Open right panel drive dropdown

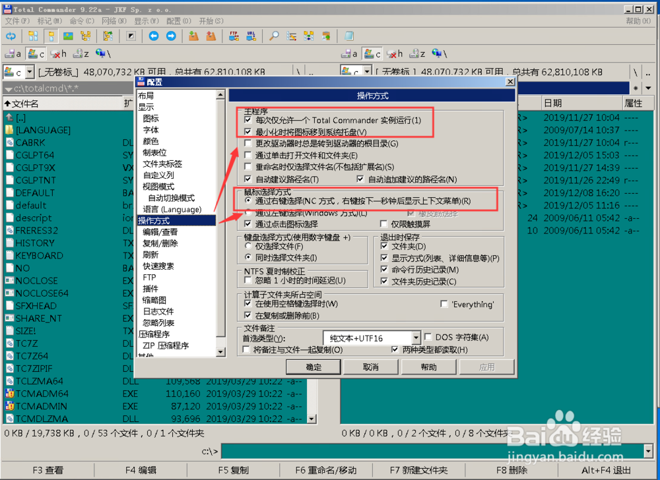[368, 73]
